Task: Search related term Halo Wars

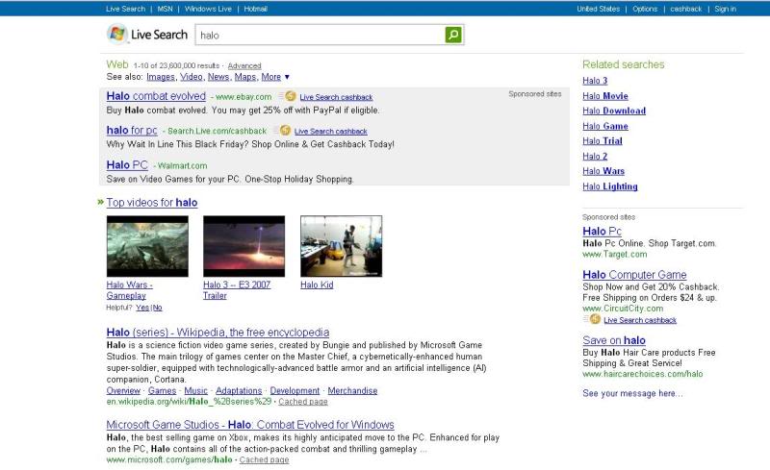Action: tap(603, 171)
